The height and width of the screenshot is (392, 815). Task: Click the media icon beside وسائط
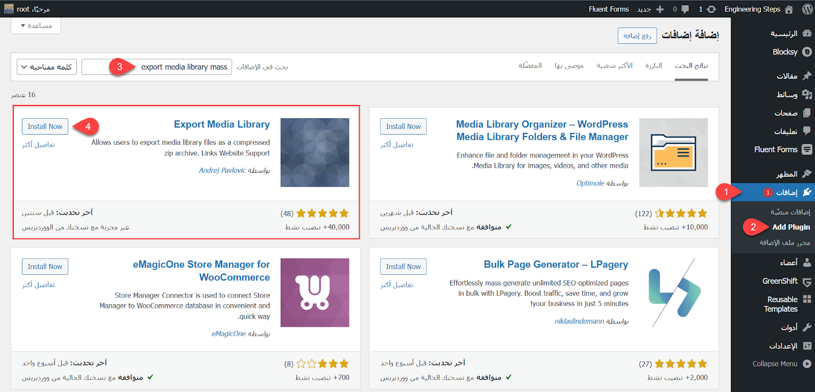click(x=807, y=94)
